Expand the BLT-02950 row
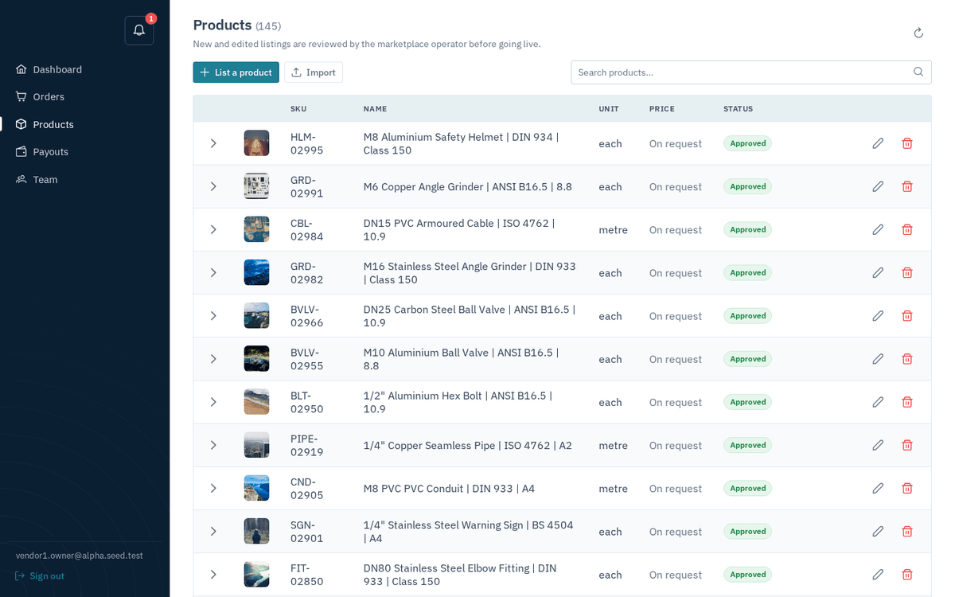 (213, 402)
